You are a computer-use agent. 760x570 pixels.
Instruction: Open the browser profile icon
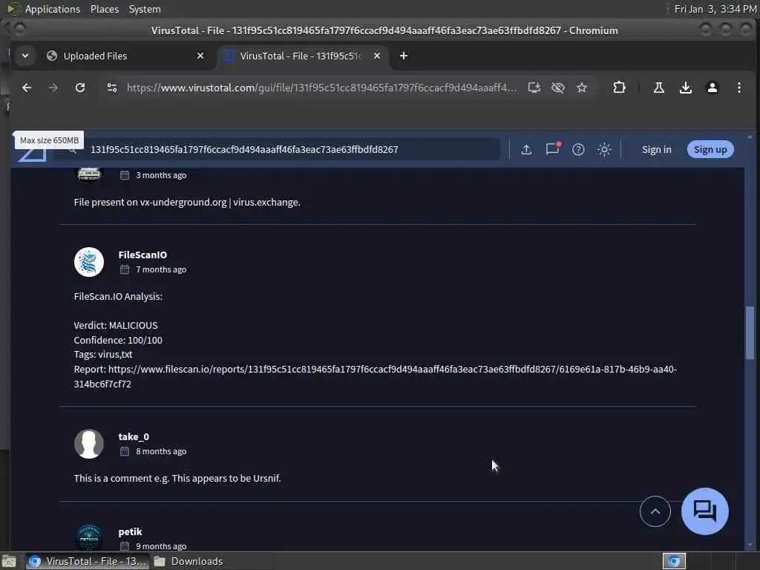712,88
